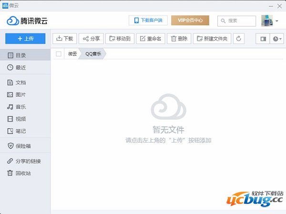Viewport: 286px width, 214px height.
Task: Click the 腾讯微云 cloud logo
Action: 27,21
